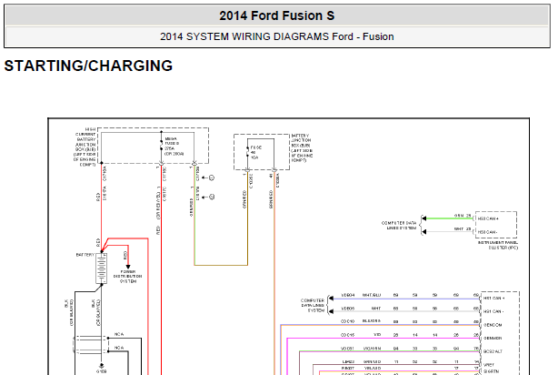Click the G109 ground point label
This screenshot has height=375, width=558.
tap(102, 371)
